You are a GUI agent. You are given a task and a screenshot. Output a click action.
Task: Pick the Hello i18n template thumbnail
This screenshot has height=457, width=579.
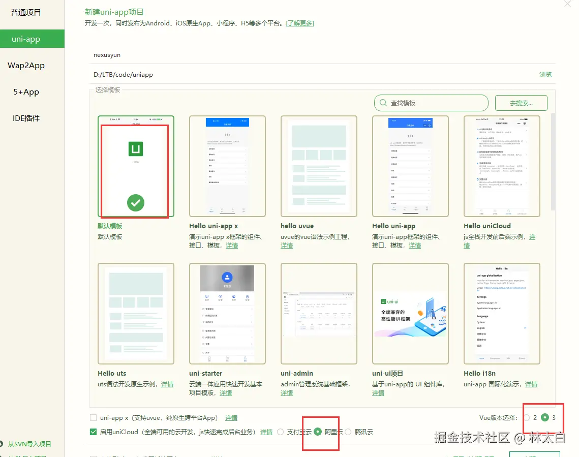pos(502,314)
